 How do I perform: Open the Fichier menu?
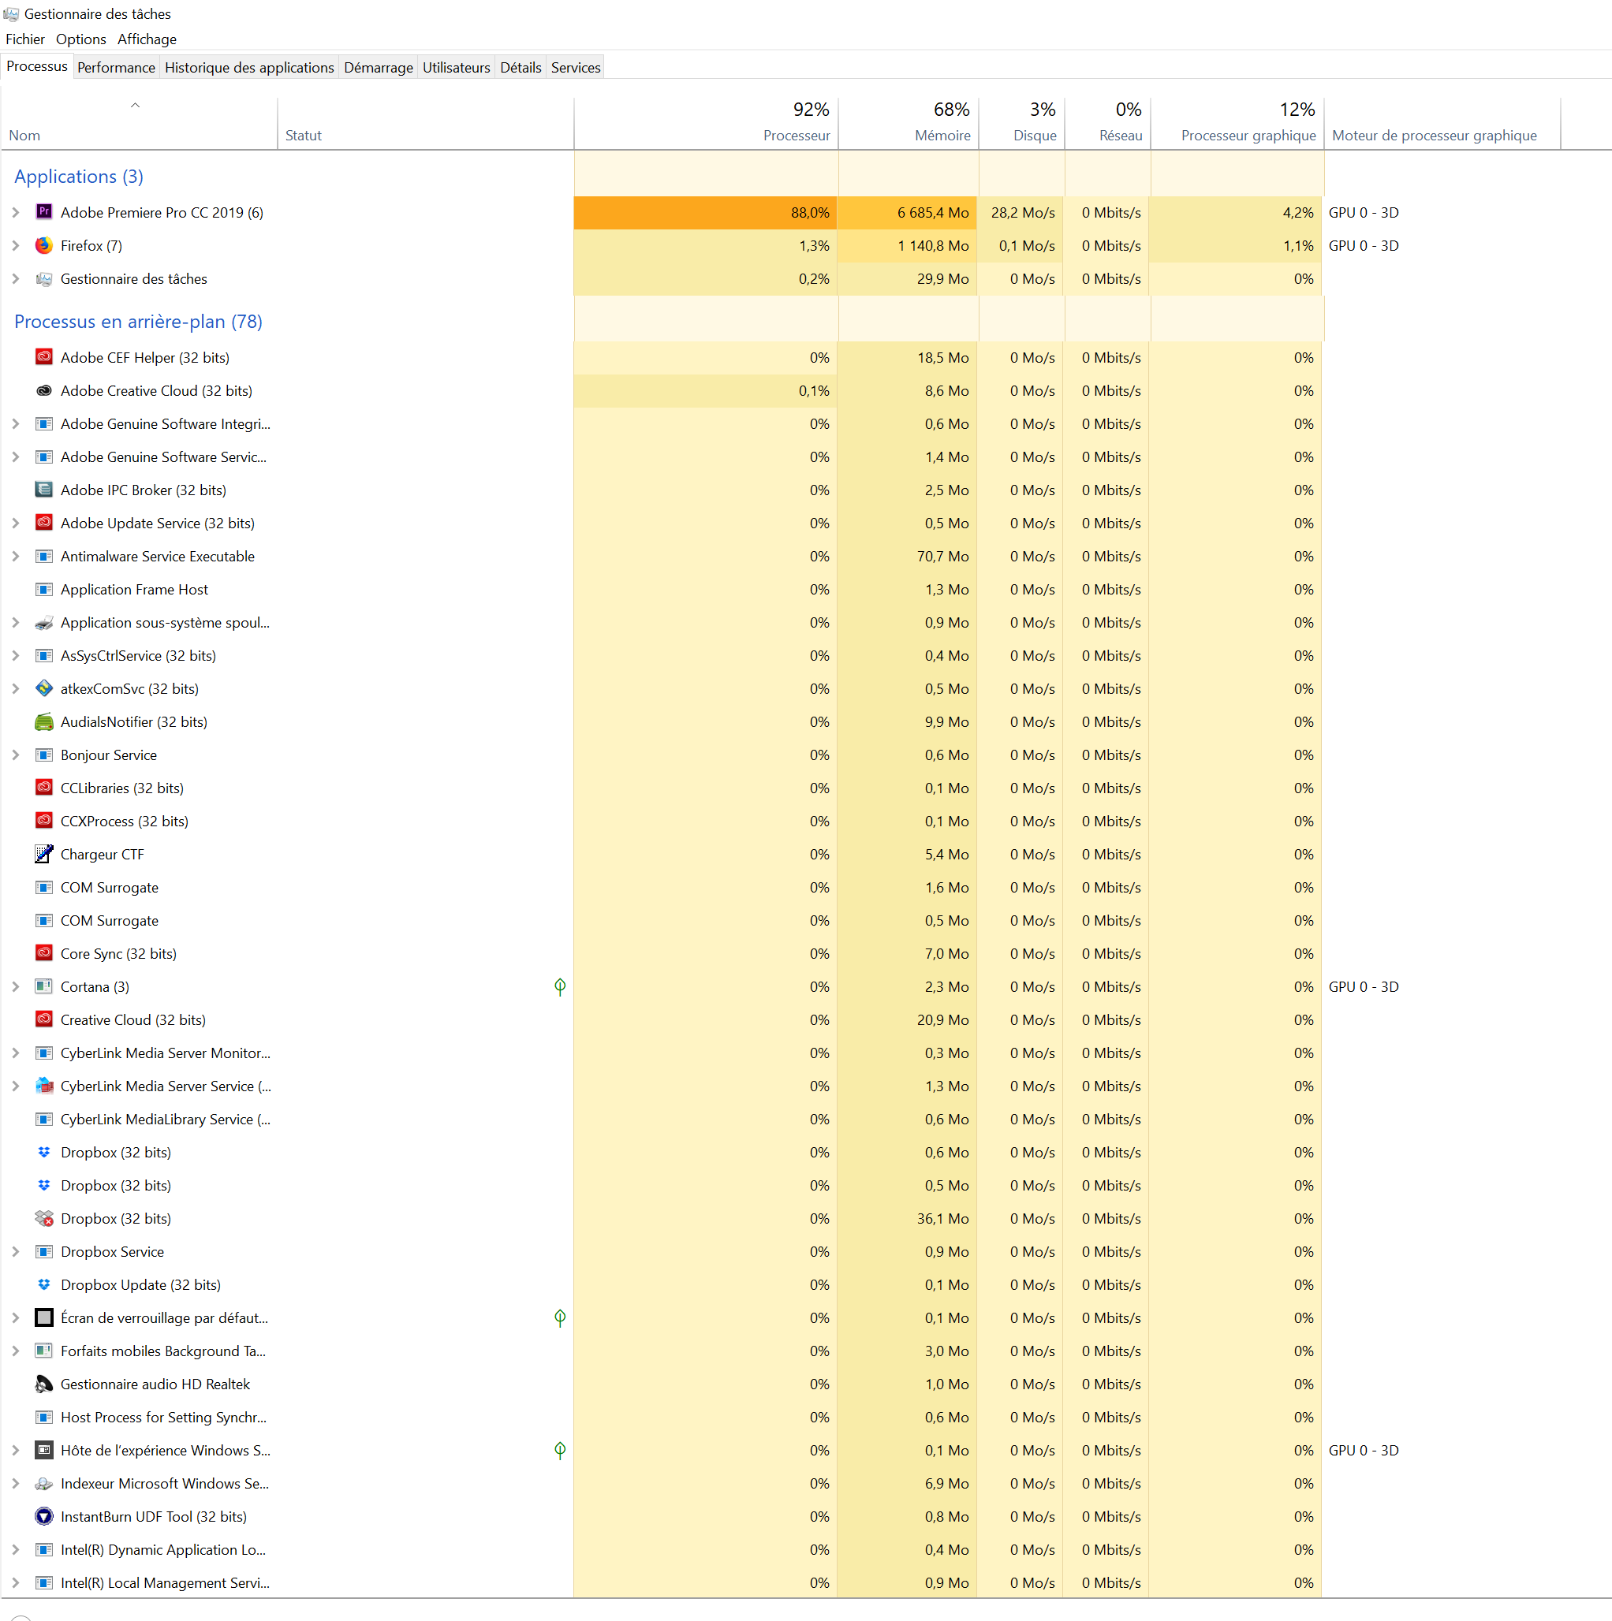click(25, 39)
